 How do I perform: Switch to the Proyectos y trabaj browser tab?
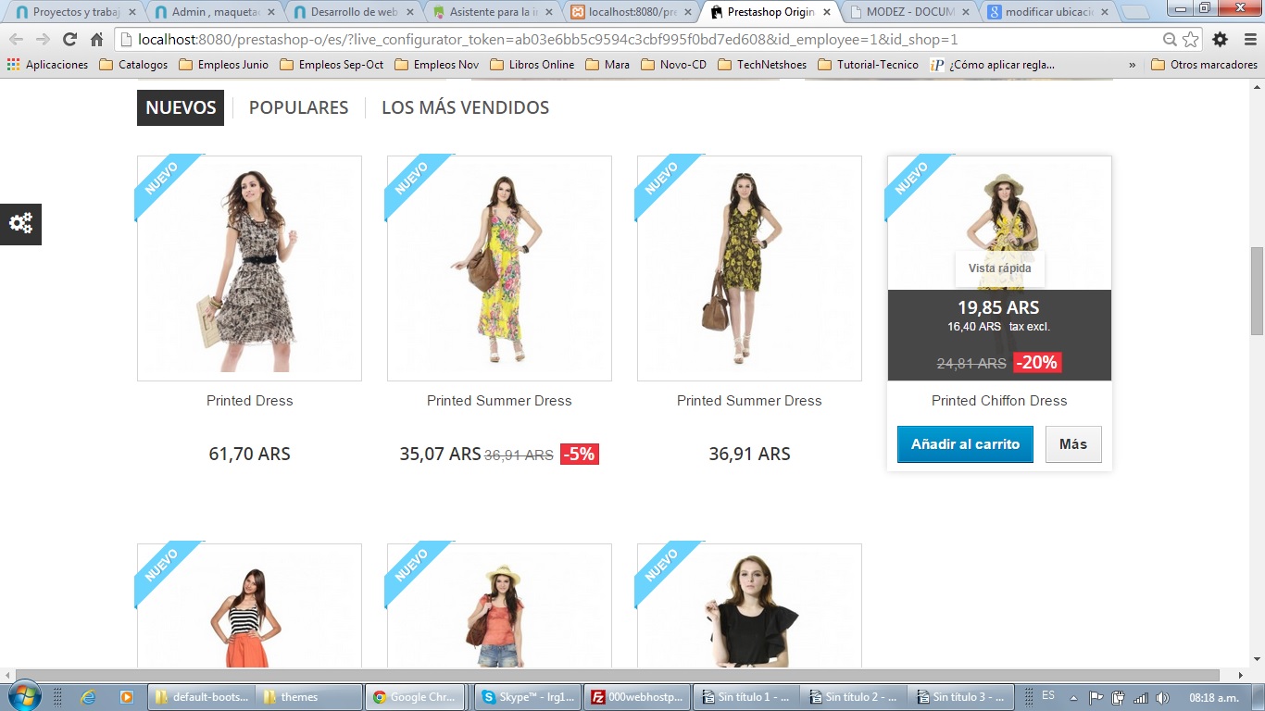(x=74, y=13)
